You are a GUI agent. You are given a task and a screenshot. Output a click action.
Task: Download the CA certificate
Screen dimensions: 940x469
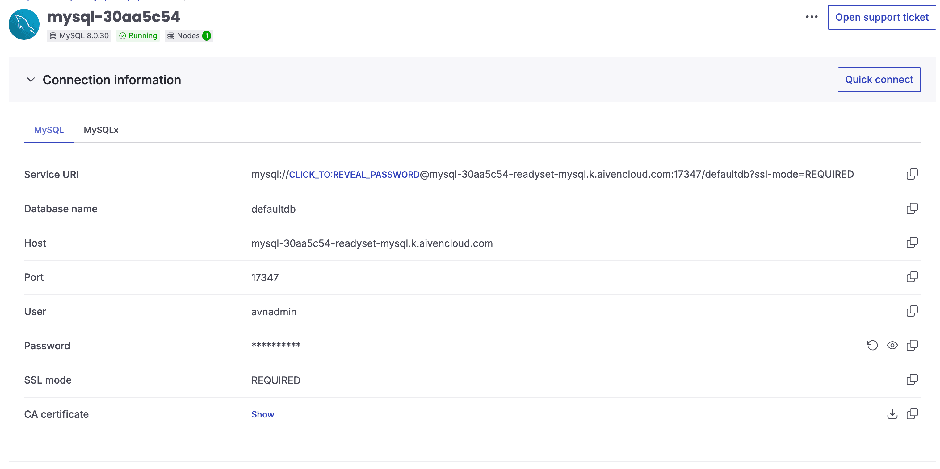892,414
